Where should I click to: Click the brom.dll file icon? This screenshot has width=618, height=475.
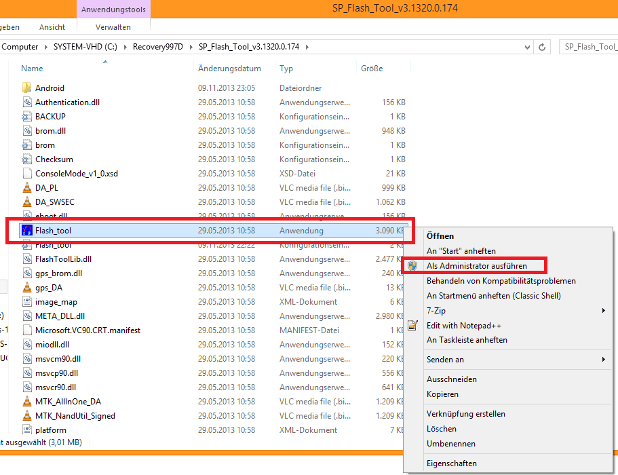27,130
